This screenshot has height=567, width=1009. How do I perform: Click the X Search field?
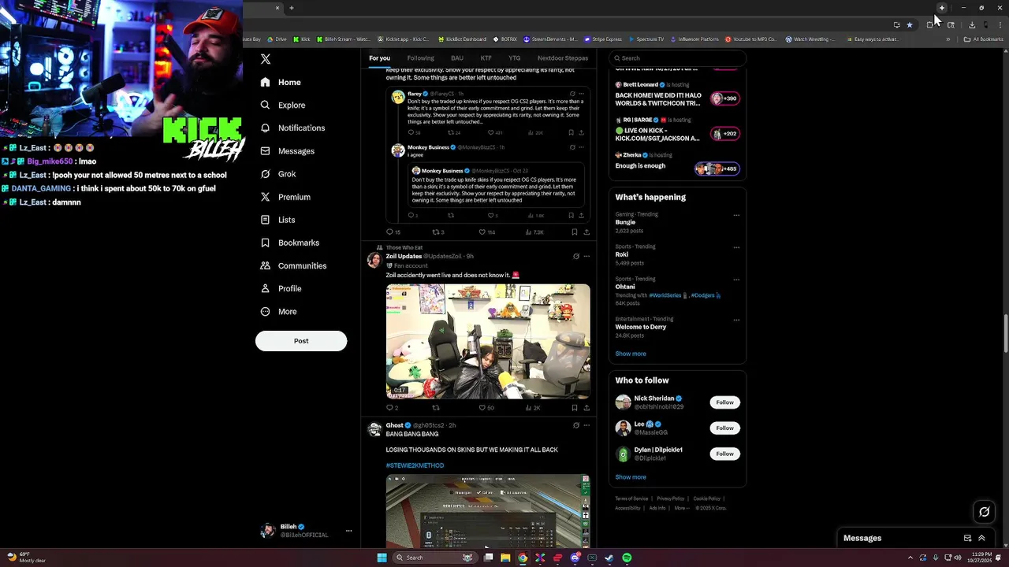click(678, 58)
